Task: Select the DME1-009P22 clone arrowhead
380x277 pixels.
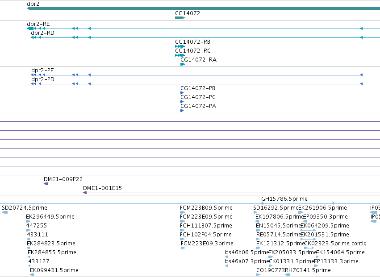Action: [x=46, y=184]
